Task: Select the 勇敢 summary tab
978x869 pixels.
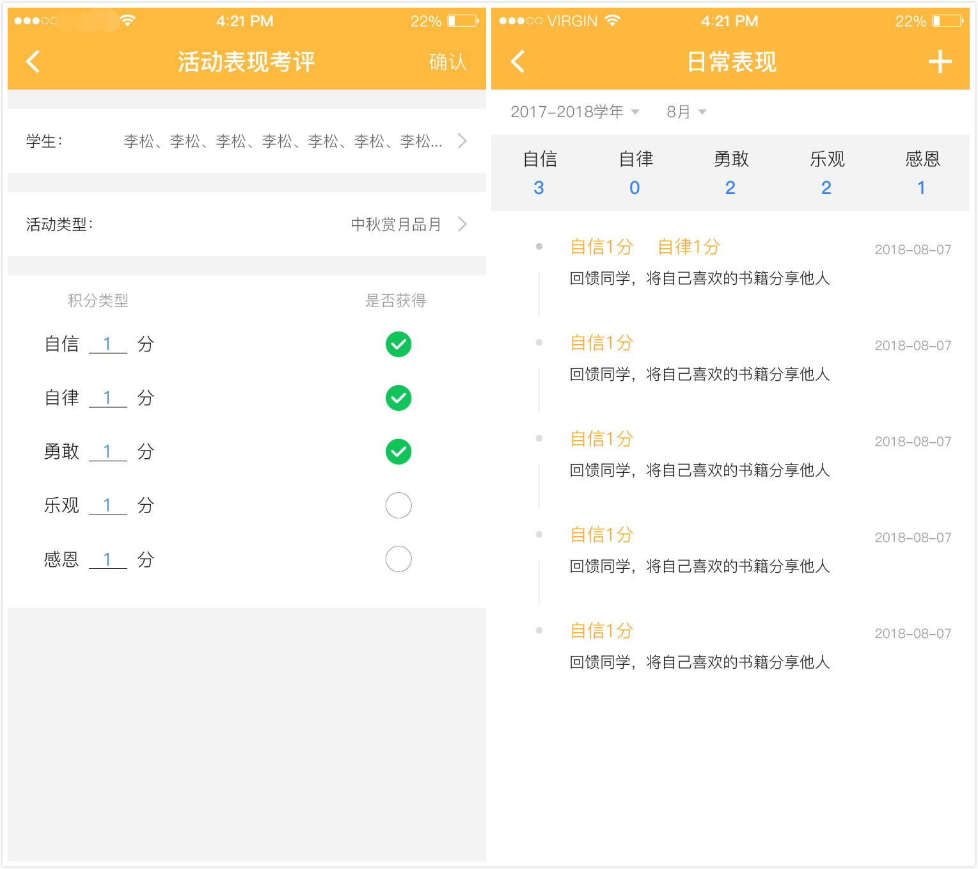Action: [731, 173]
